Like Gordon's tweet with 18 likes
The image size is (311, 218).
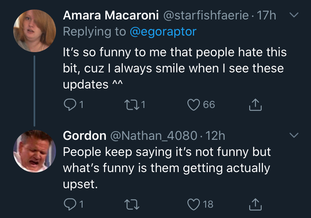click(194, 204)
